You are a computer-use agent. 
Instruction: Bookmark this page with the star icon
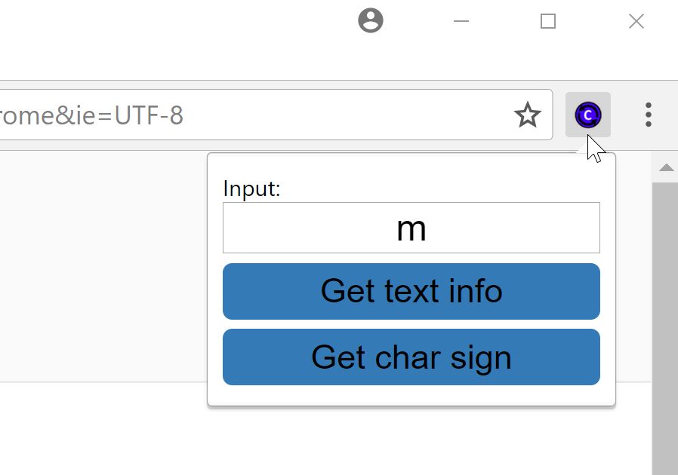[527, 115]
